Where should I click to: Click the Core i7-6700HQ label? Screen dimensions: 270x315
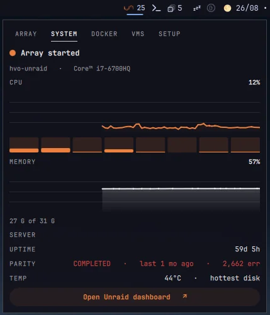coord(102,69)
